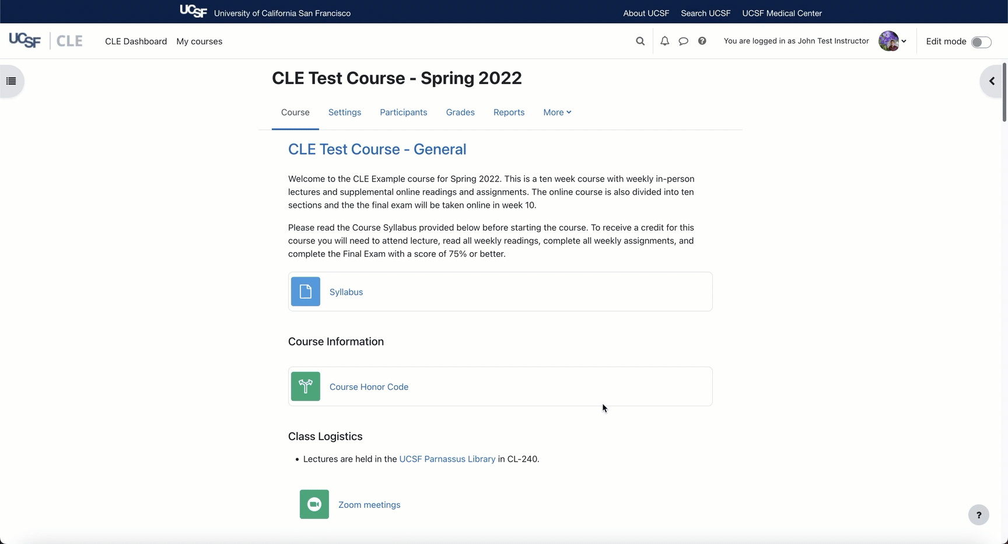
Task: Open the course index list icon
Action: pos(11,81)
